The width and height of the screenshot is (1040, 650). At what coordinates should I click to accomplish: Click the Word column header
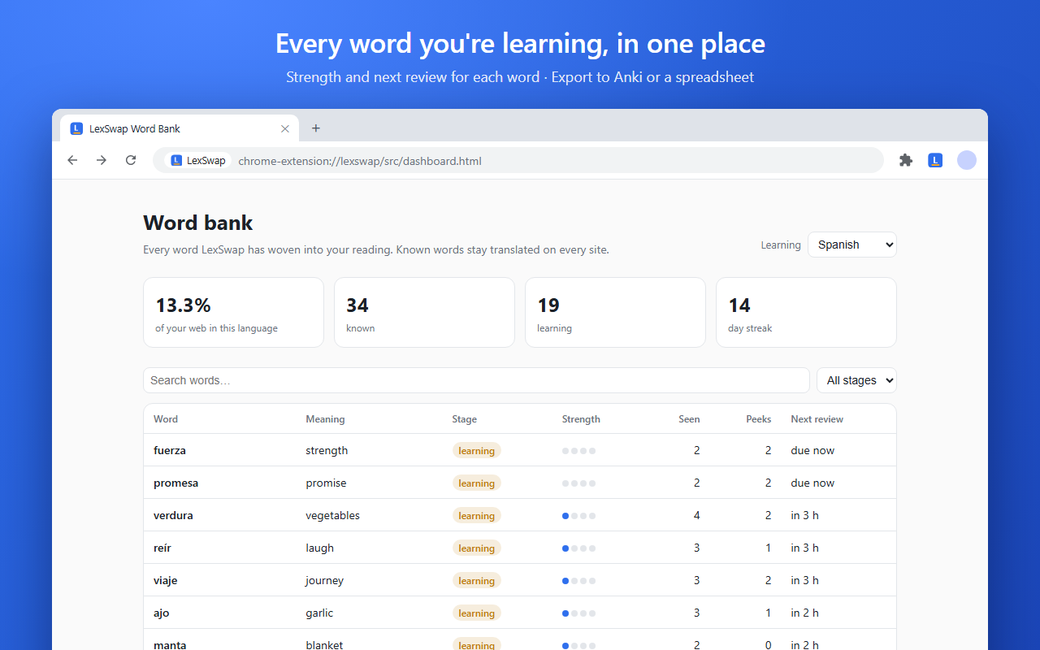pyautogui.click(x=166, y=419)
